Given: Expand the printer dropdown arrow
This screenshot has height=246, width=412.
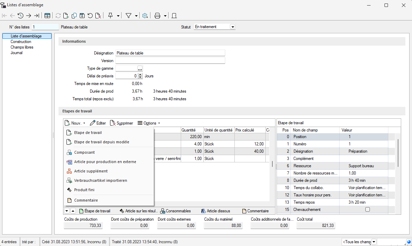Looking at the screenshot, I should pyautogui.click(x=165, y=16).
